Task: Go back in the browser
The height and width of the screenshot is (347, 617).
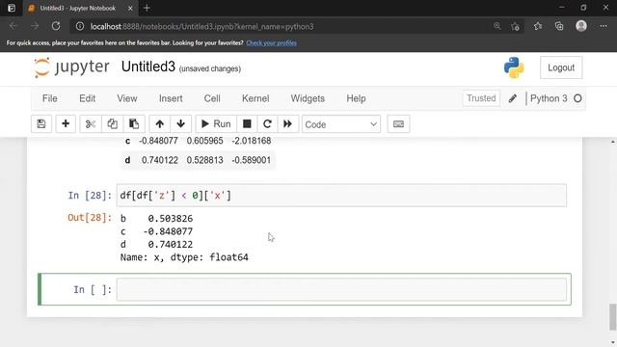Action: [x=13, y=26]
